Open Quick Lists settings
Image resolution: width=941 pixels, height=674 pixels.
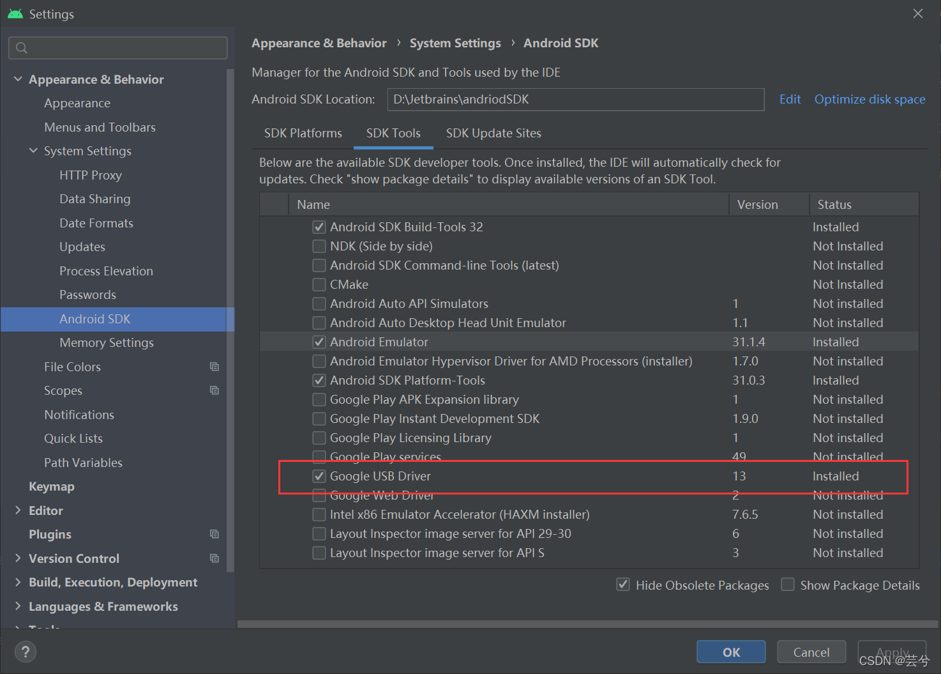tap(73, 438)
